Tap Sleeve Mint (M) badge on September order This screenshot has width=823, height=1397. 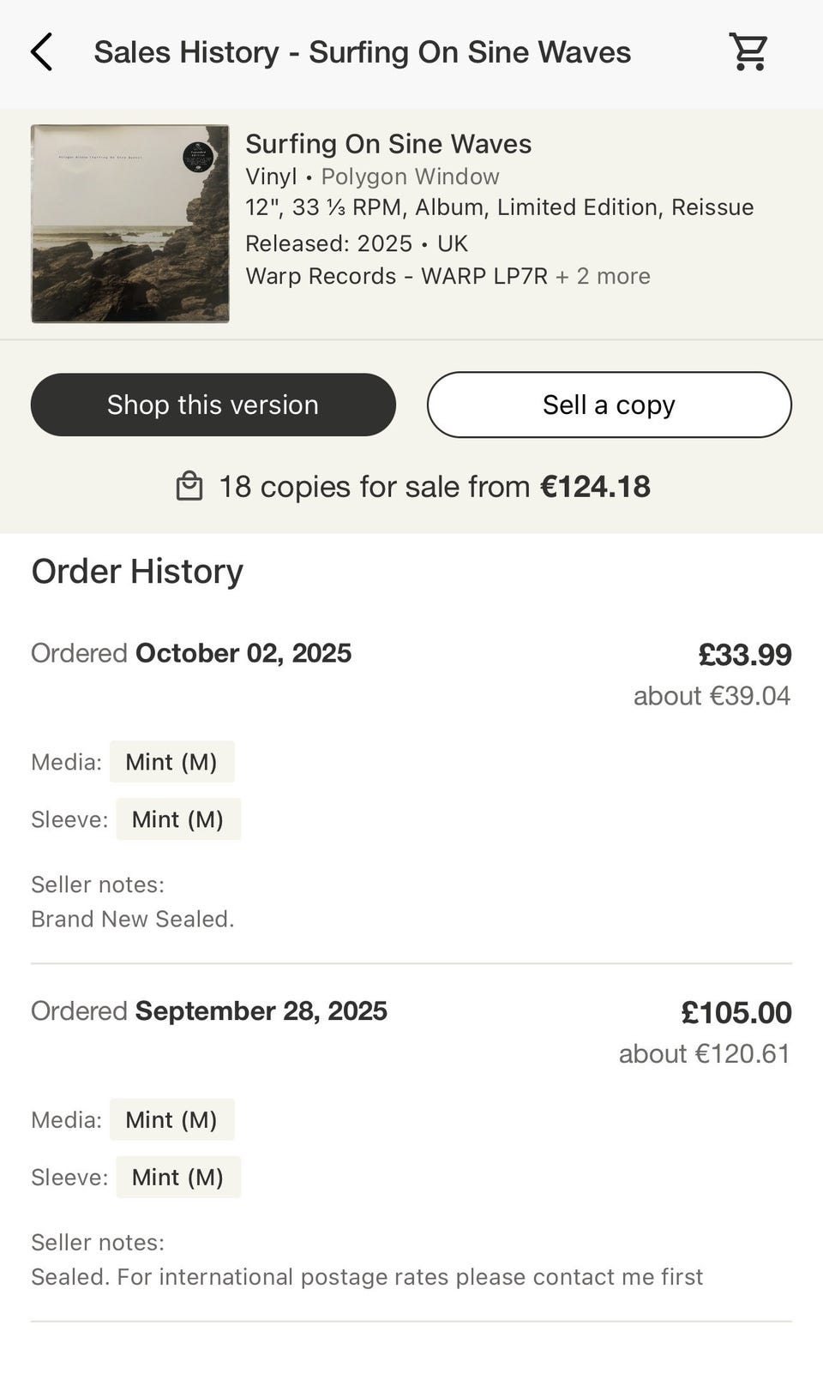(177, 1177)
